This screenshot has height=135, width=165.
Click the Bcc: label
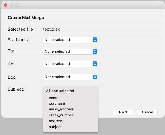tap(12, 77)
